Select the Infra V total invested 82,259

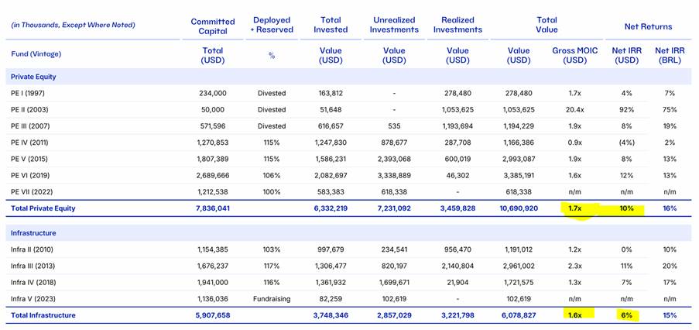331,299
